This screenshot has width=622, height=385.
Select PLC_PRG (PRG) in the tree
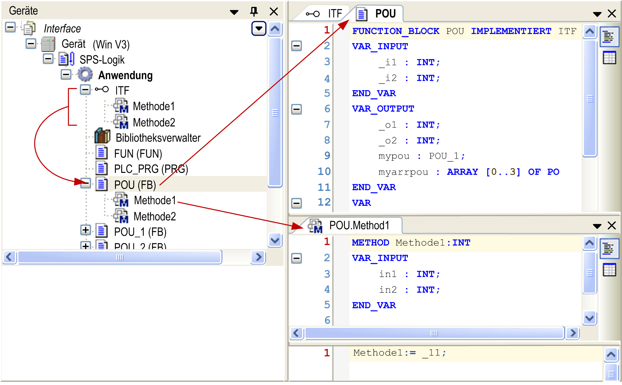pos(151,169)
